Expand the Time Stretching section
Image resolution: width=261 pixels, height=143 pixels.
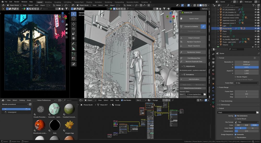pyautogui.click(x=226, y=101)
